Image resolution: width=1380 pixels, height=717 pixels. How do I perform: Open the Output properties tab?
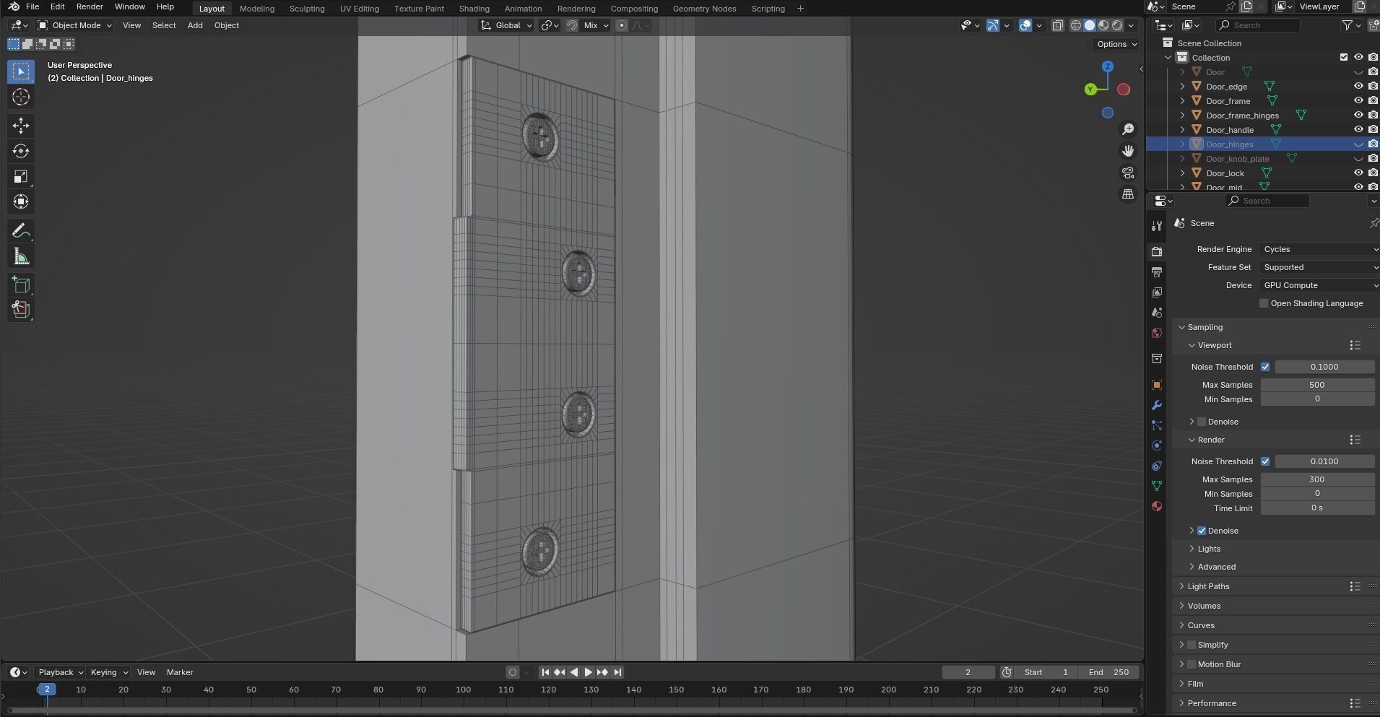point(1157,272)
